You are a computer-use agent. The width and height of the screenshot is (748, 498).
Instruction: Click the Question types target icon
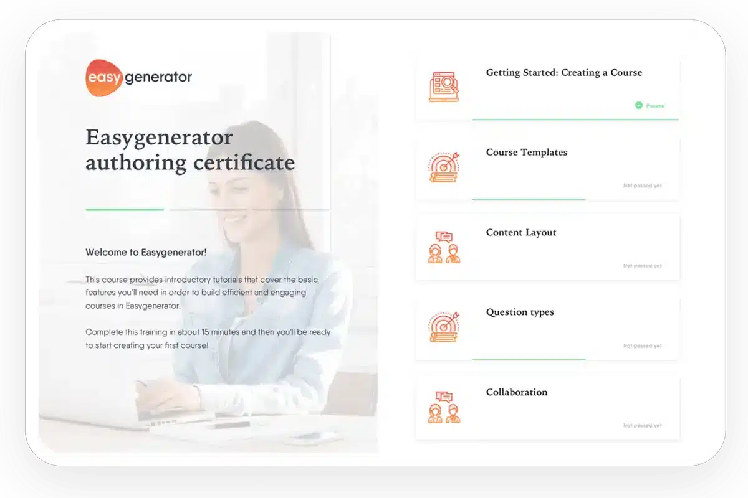[x=444, y=327]
